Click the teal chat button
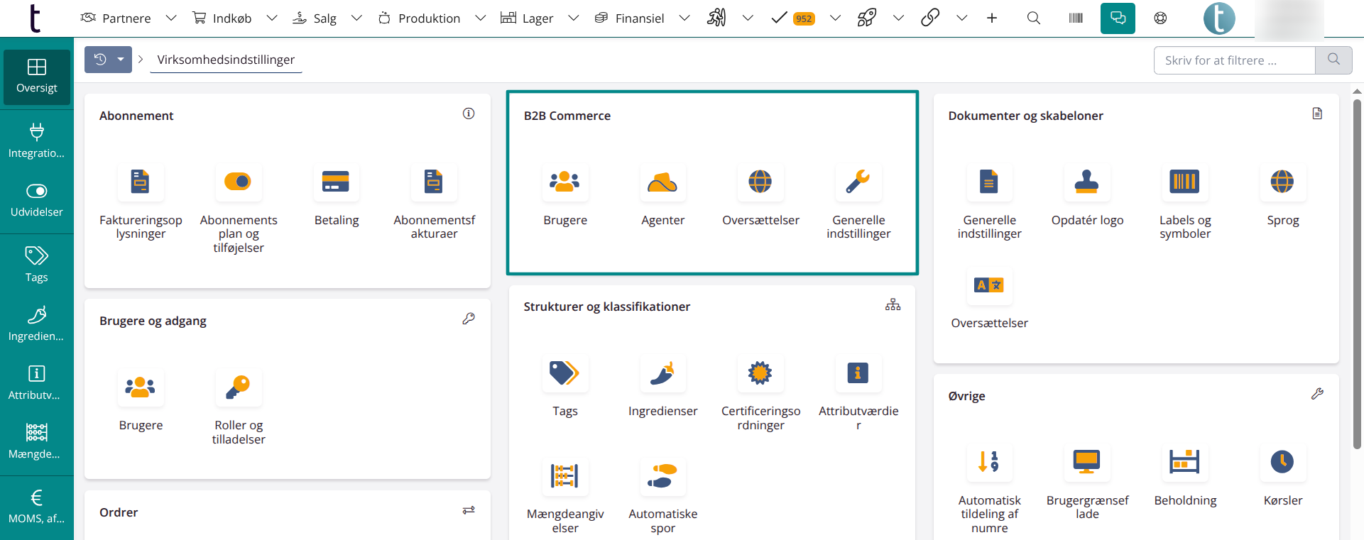 tap(1118, 18)
